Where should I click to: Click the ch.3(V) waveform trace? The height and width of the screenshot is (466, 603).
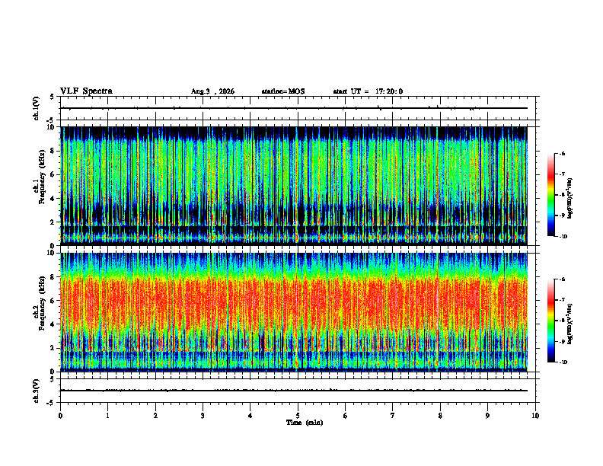(x=294, y=391)
